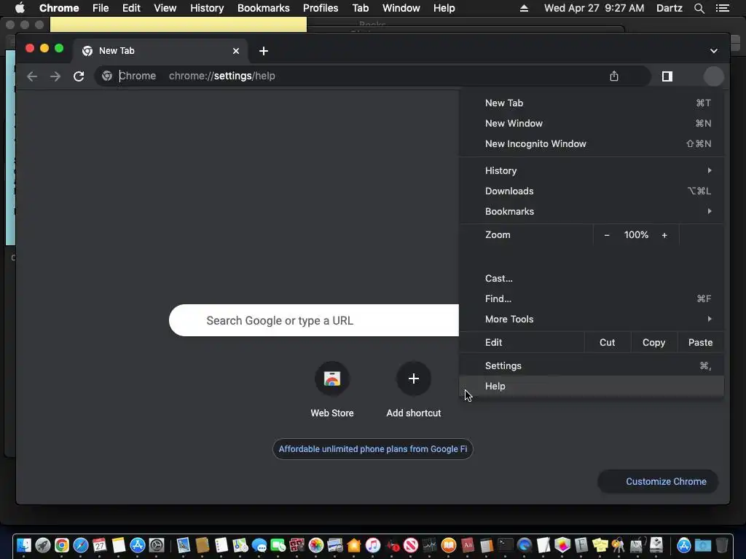
Task: Click the Customize Chrome button
Action: click(658, 482)
